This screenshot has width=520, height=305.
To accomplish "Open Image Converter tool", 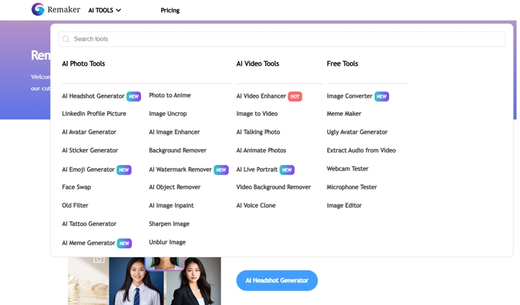I will tap(349, 96).
